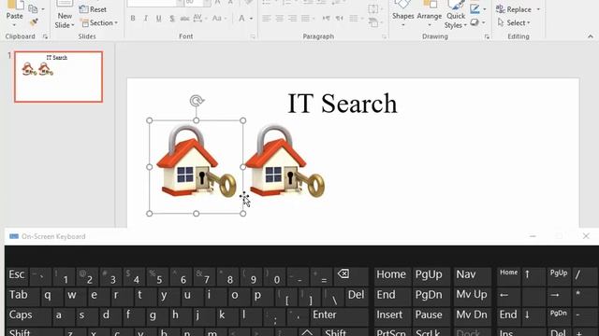599x336 pixels.
Task: Open the Shapes gallery
Action: point(402,14)
